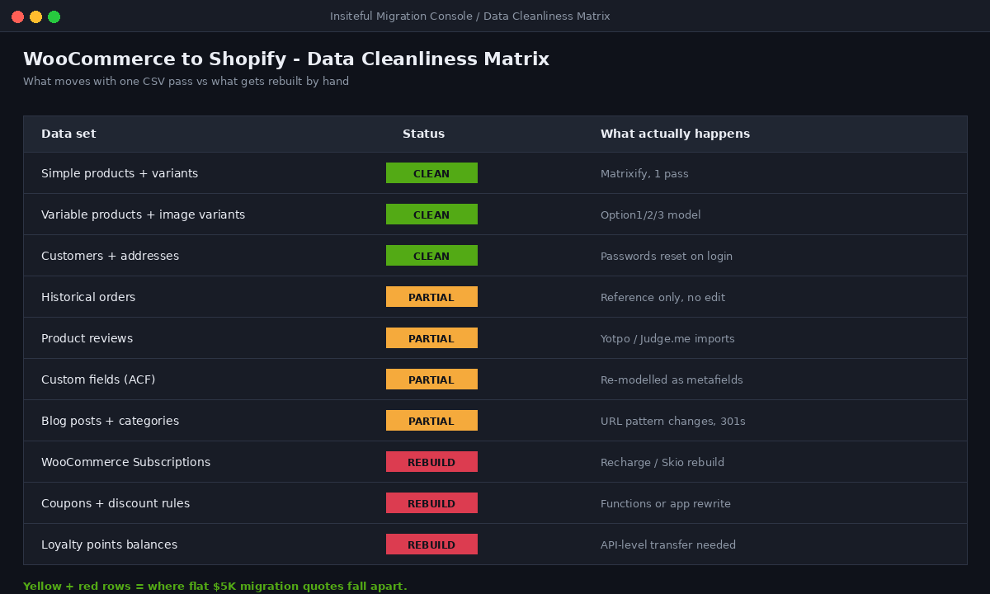Screen dimensions: 990x594
Task: Click the note 'Option1/2/3 model'
Action: coord(651,215)
